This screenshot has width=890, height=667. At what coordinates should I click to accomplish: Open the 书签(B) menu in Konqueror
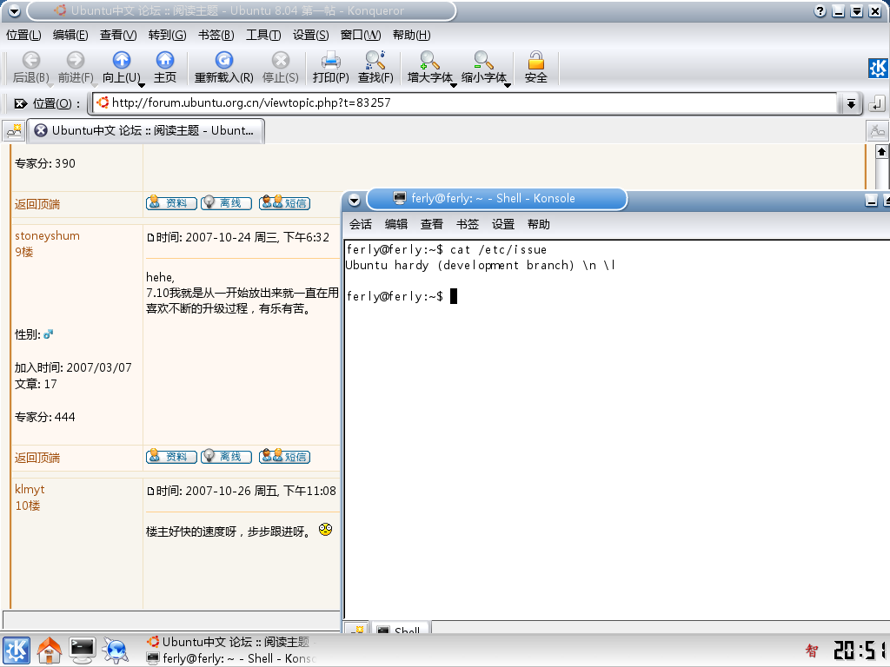(216, 35)
